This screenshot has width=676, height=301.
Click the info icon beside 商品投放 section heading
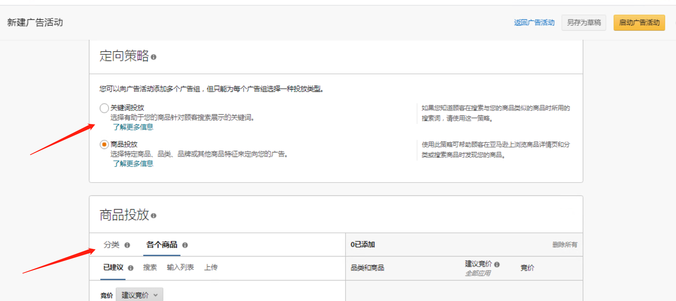click(x=153, y=216)
